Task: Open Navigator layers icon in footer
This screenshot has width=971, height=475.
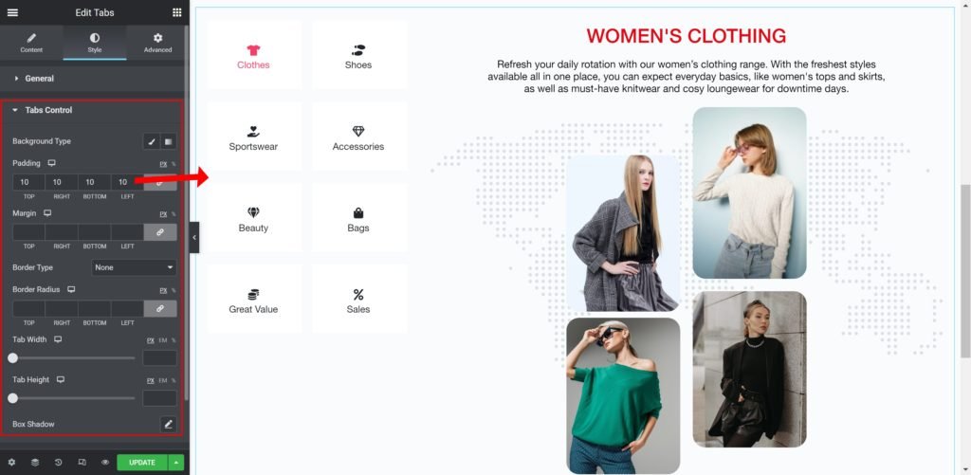Action: [x=35, y=462]
